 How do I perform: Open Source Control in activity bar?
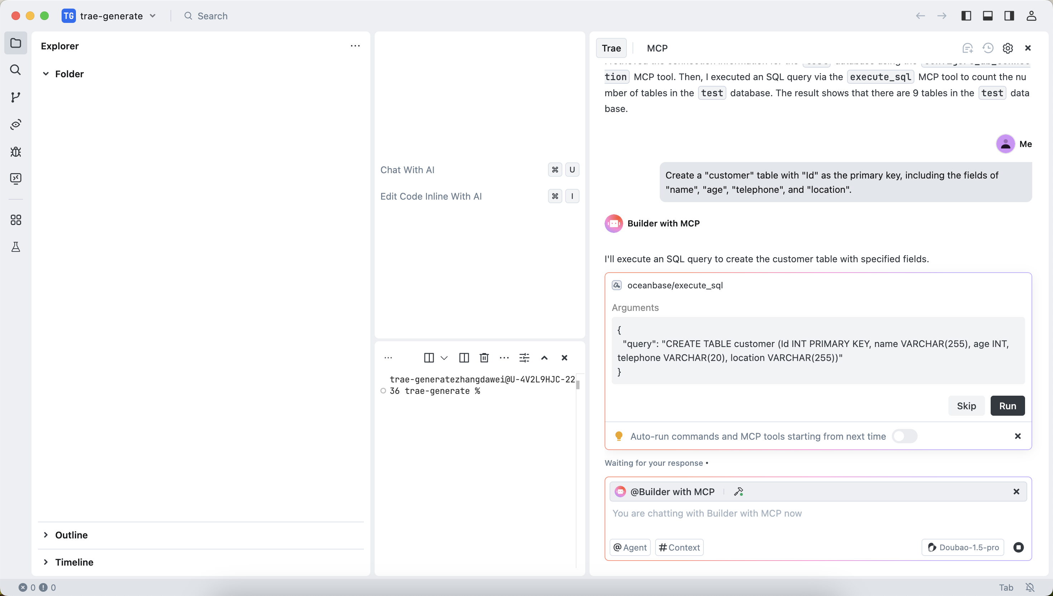click(15, 97)
